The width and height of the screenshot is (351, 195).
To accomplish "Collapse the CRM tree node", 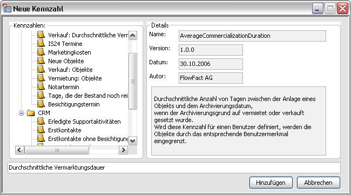I will click(x=21, y=113).
